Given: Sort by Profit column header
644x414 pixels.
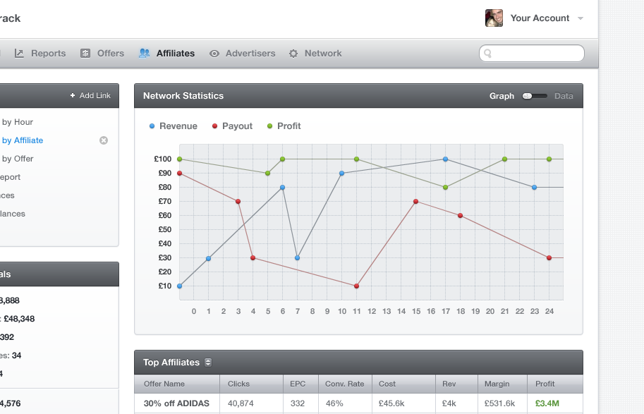Looking at the screenshot, I should pos(555,384).
